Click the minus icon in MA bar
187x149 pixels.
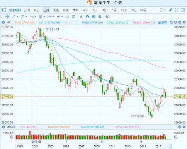(180, 22)
